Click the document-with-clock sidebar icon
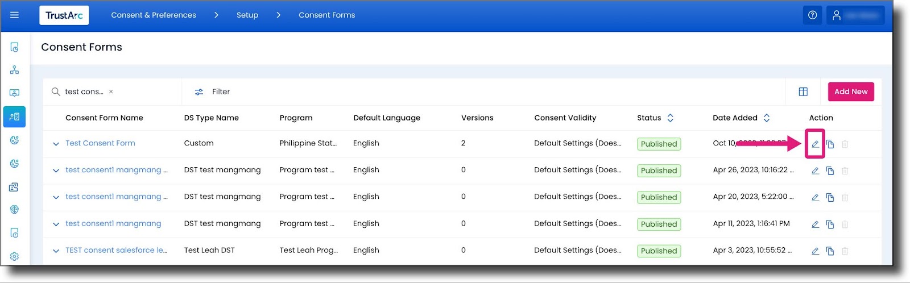Screen dimensions: 910x283 tap(15, 47)
